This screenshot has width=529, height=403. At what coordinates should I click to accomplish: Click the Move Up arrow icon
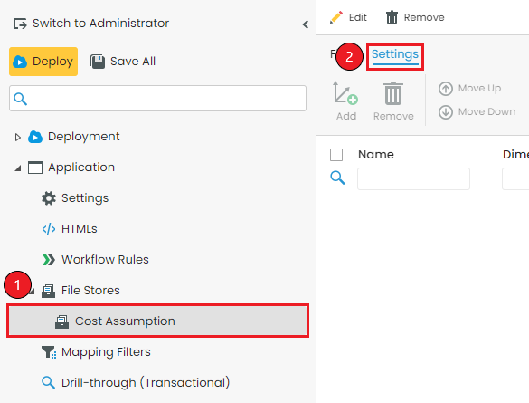coord(446,89)
